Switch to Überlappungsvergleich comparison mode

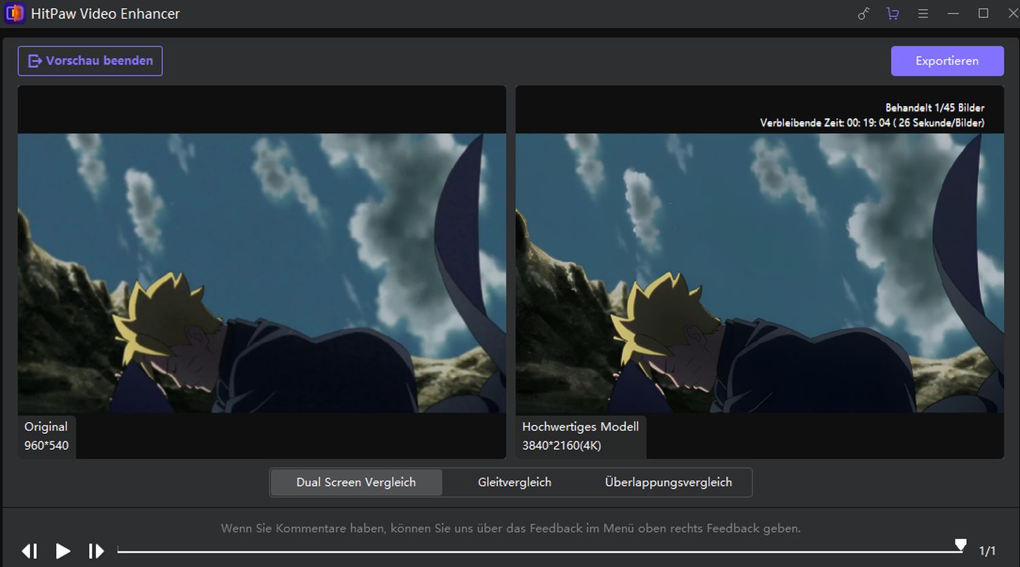click(x=668, y=482)
